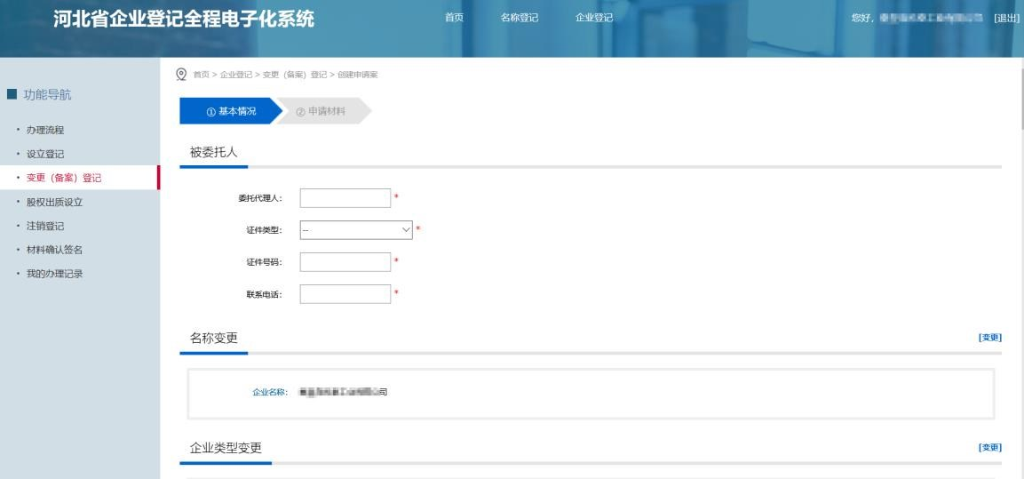Viewport: 1024px width, 479px height.
Task: Select 办理流程 in sidebar
Action: point(45,130)
